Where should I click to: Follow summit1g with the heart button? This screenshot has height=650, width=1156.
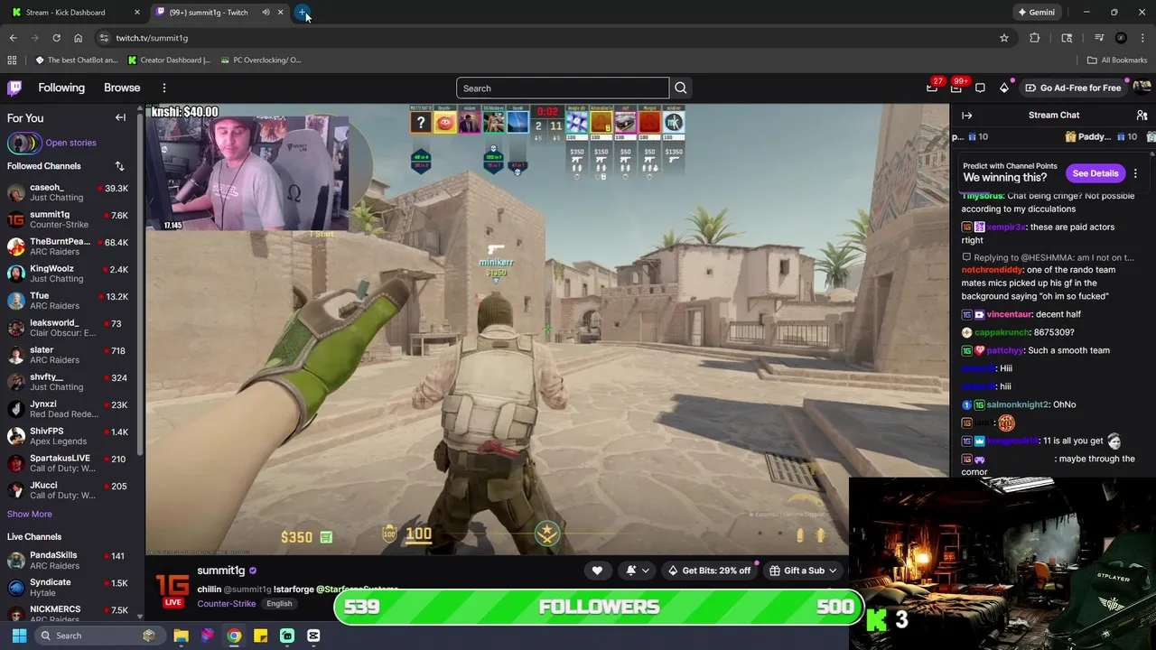(x=597, y=571)
